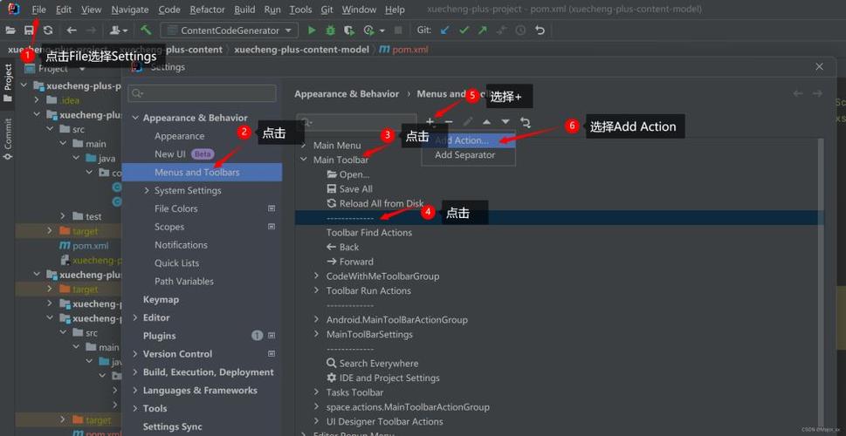Open the Refactor menu
The height and width of the screenshot is (436, 846).
click(207, 10)
